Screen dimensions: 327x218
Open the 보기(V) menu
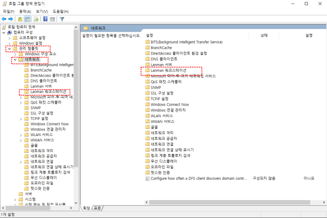tap(42, 11)
